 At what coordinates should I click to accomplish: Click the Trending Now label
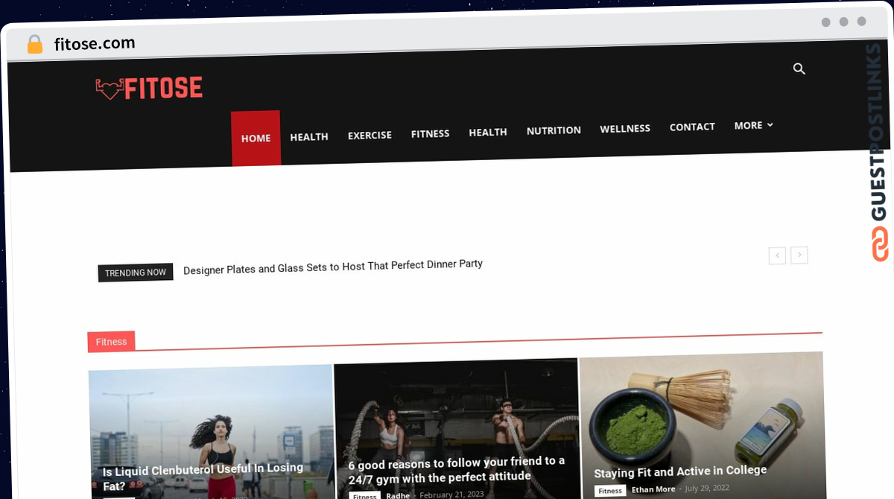136,273
